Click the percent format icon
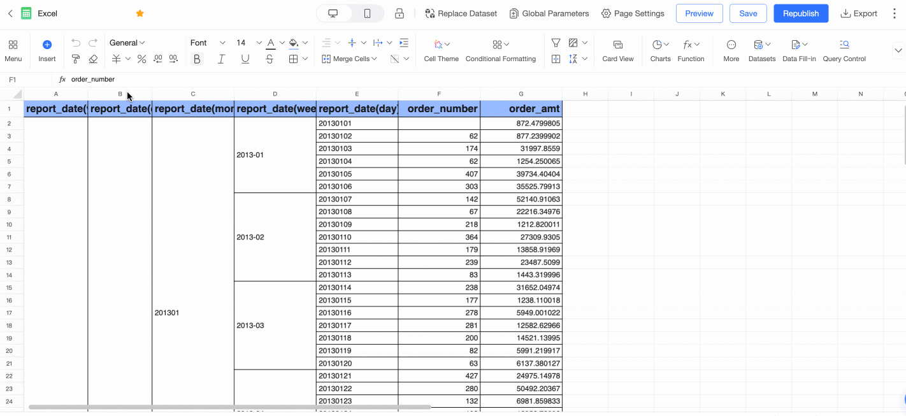Image resolution: width=906 pixels, height=416 pixels. point(141,59)
